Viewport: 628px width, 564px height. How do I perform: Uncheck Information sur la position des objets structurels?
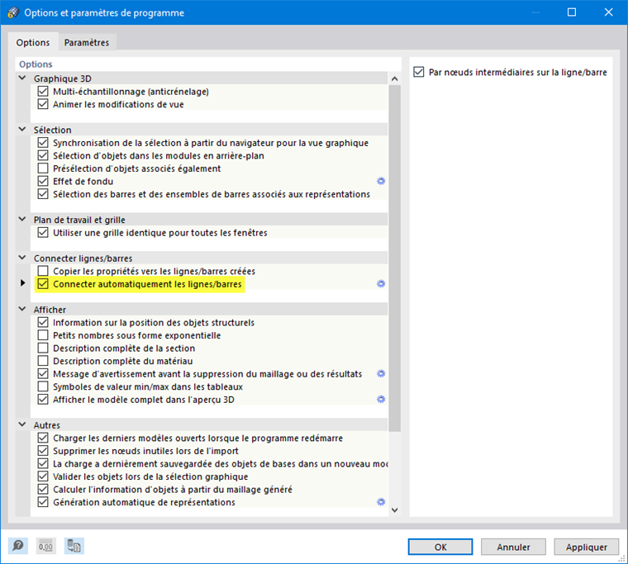click(x=43, y=323)
